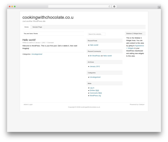Open the Uncategorized category under post

click(x=37, y=54)
